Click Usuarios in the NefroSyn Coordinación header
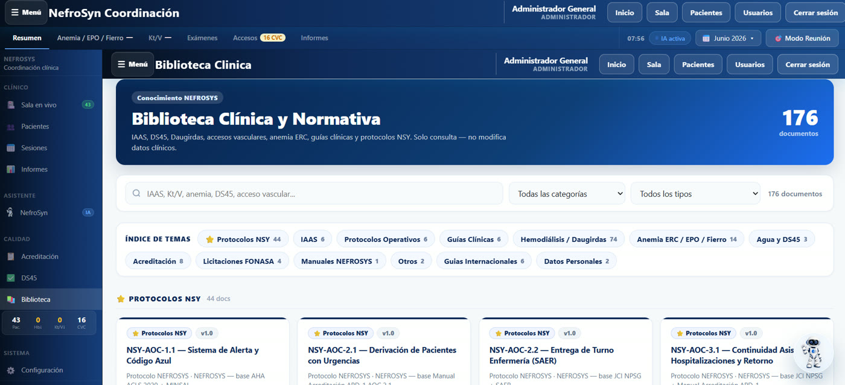This screenshot has width=845, height=385. 758,13
